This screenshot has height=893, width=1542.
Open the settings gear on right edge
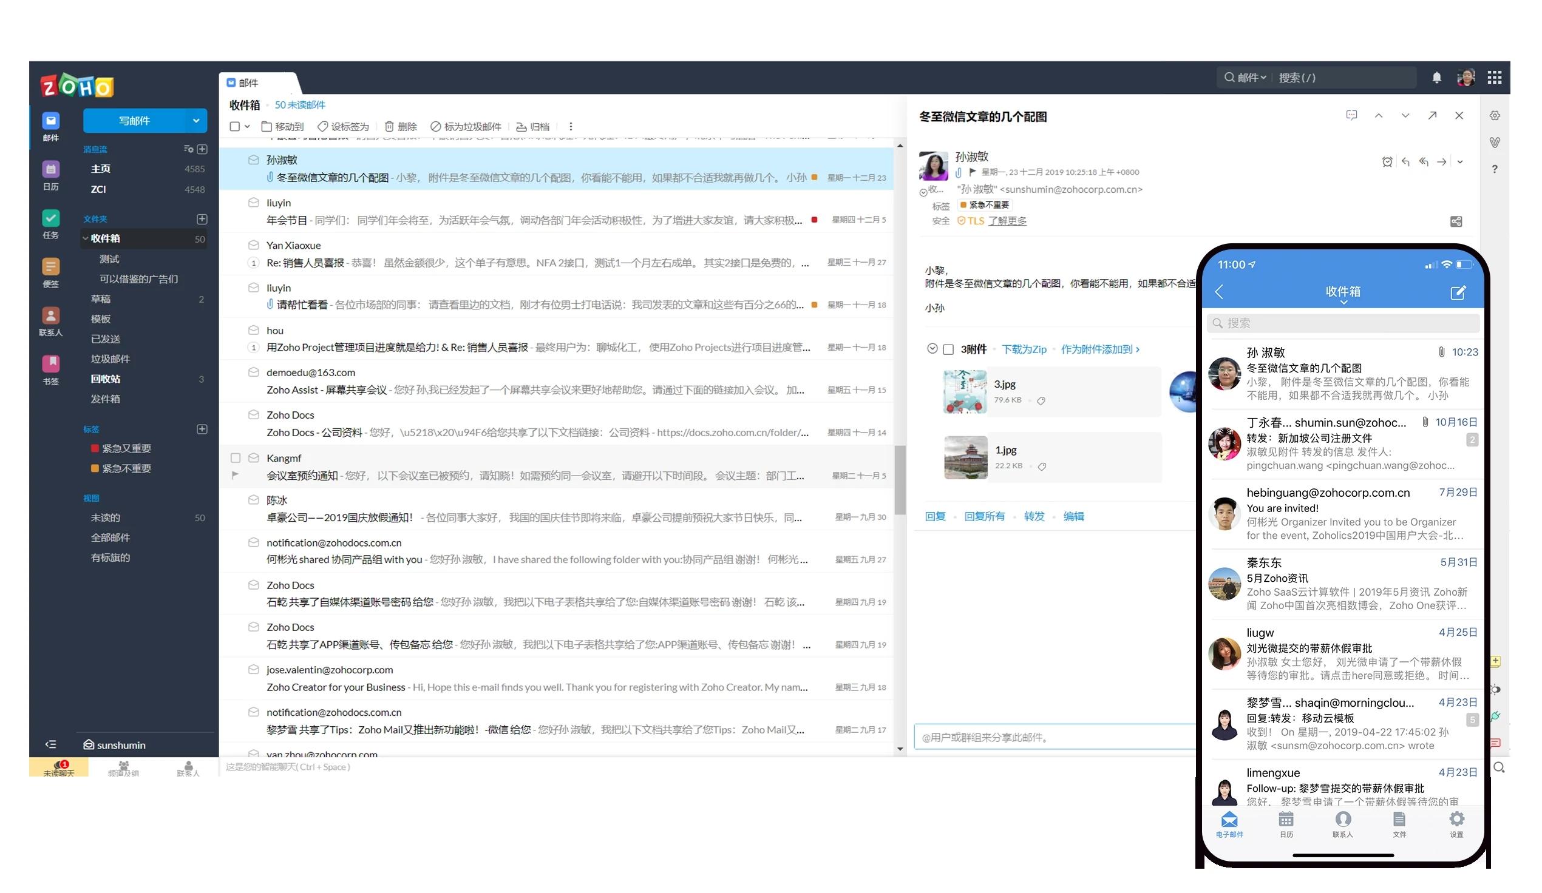point(1495,116)
